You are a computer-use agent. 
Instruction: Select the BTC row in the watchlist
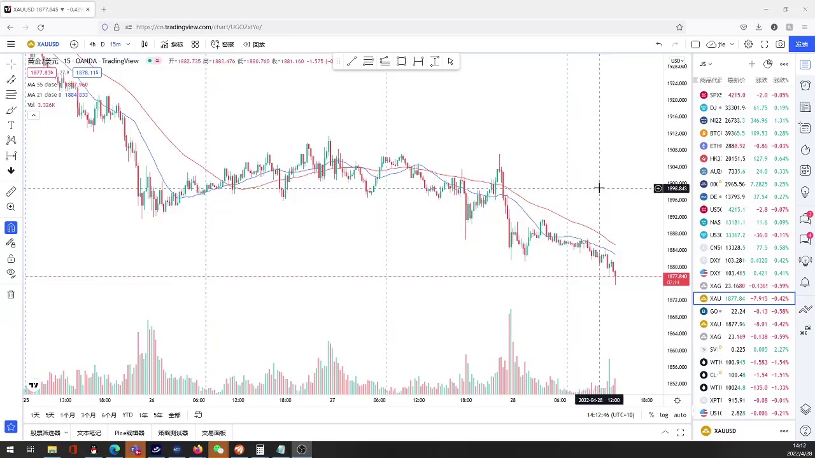(744, 133)
